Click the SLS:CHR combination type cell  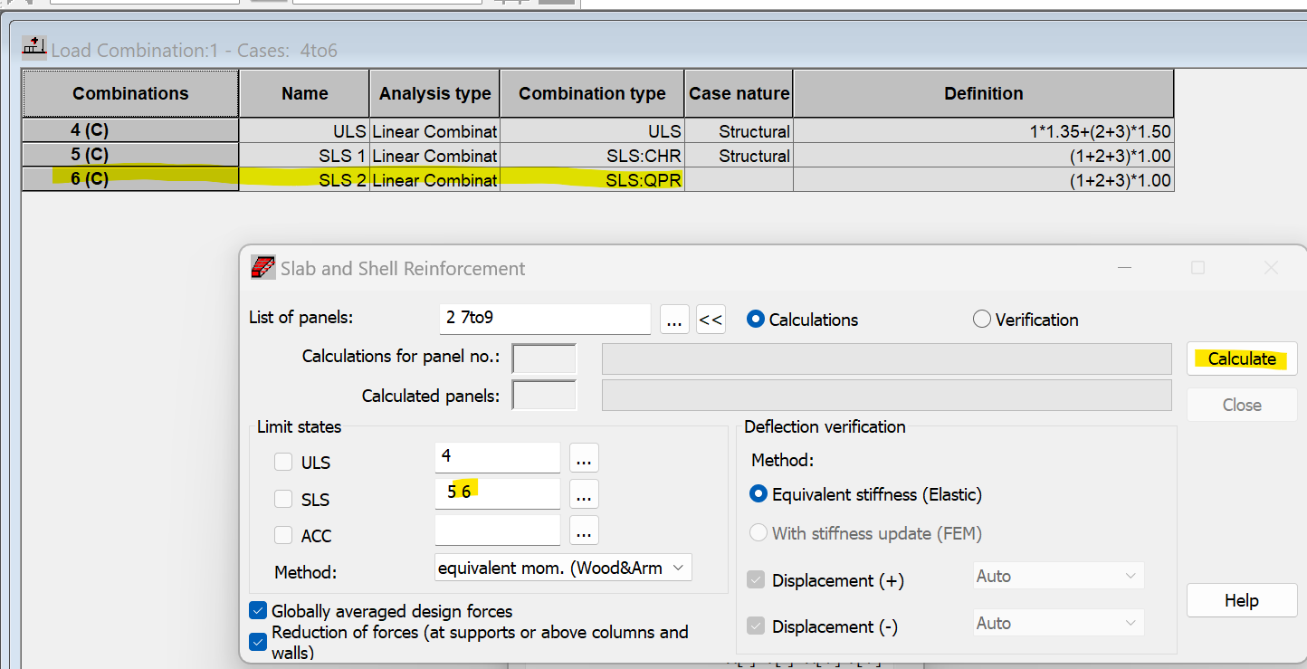[592, 156]
